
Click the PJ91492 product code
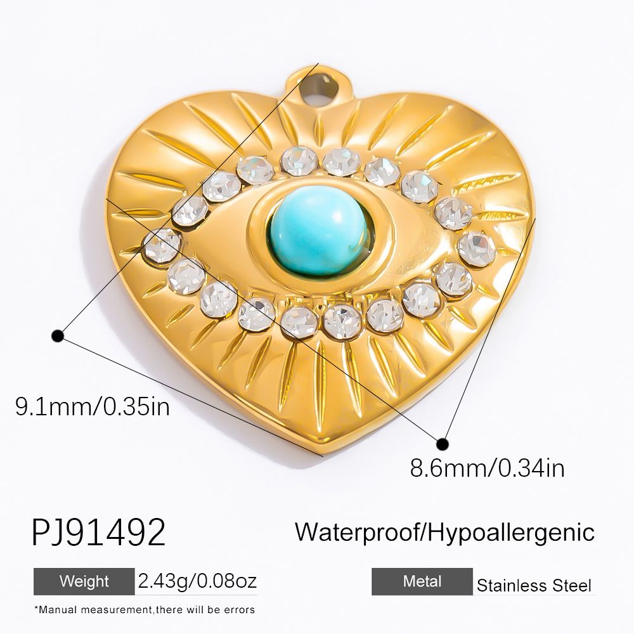click(x=99, y=532)
